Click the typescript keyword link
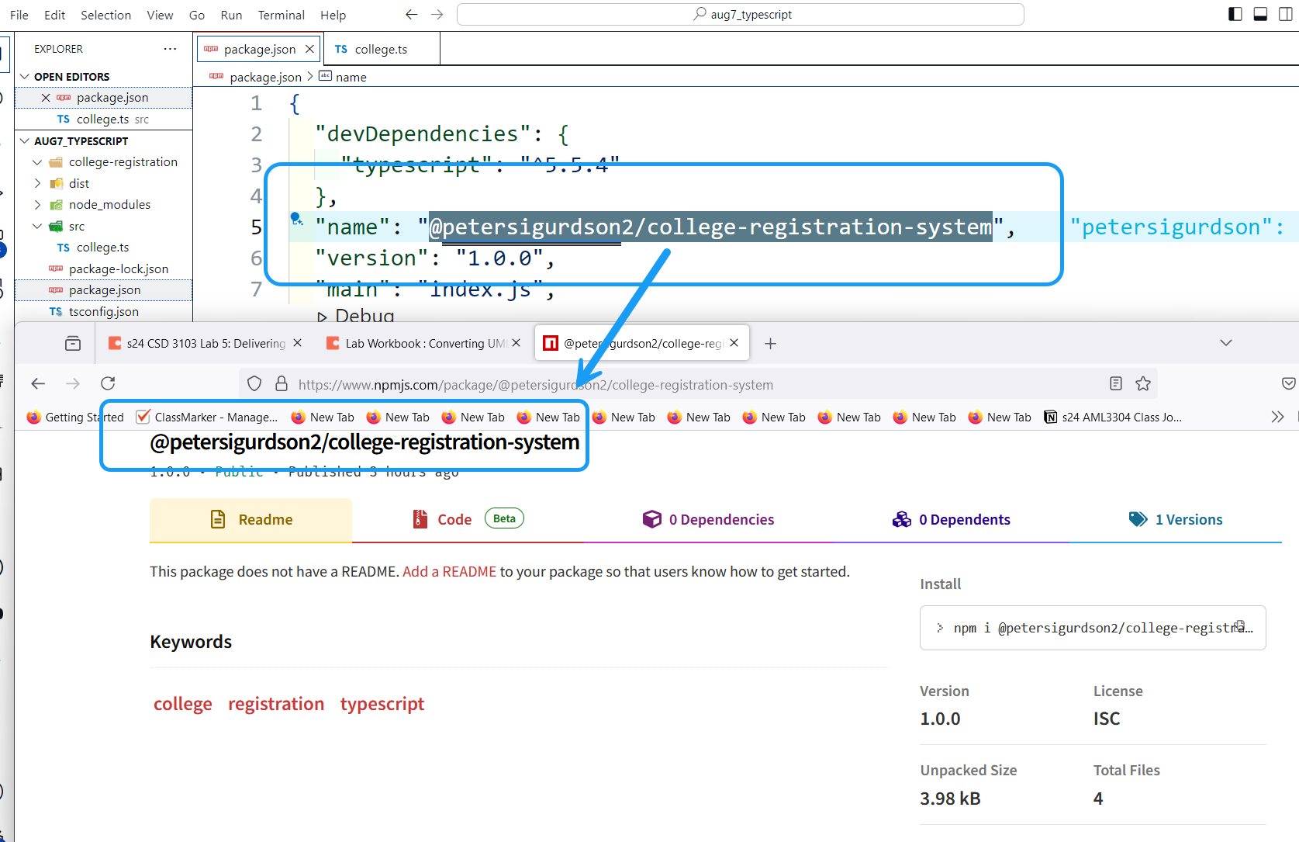Screen dimensions: 1299x842 [x=382, y=704]
